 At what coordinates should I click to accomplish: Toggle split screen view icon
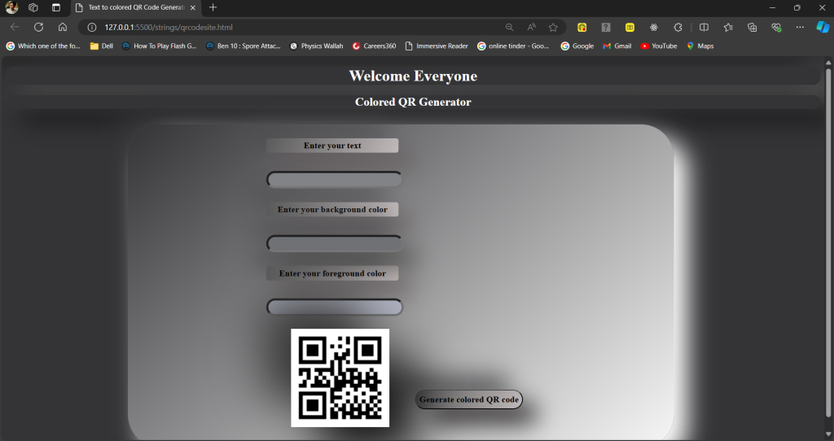[x=704, y=27]
